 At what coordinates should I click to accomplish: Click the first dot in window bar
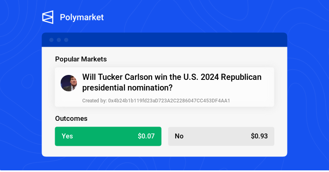51,40
